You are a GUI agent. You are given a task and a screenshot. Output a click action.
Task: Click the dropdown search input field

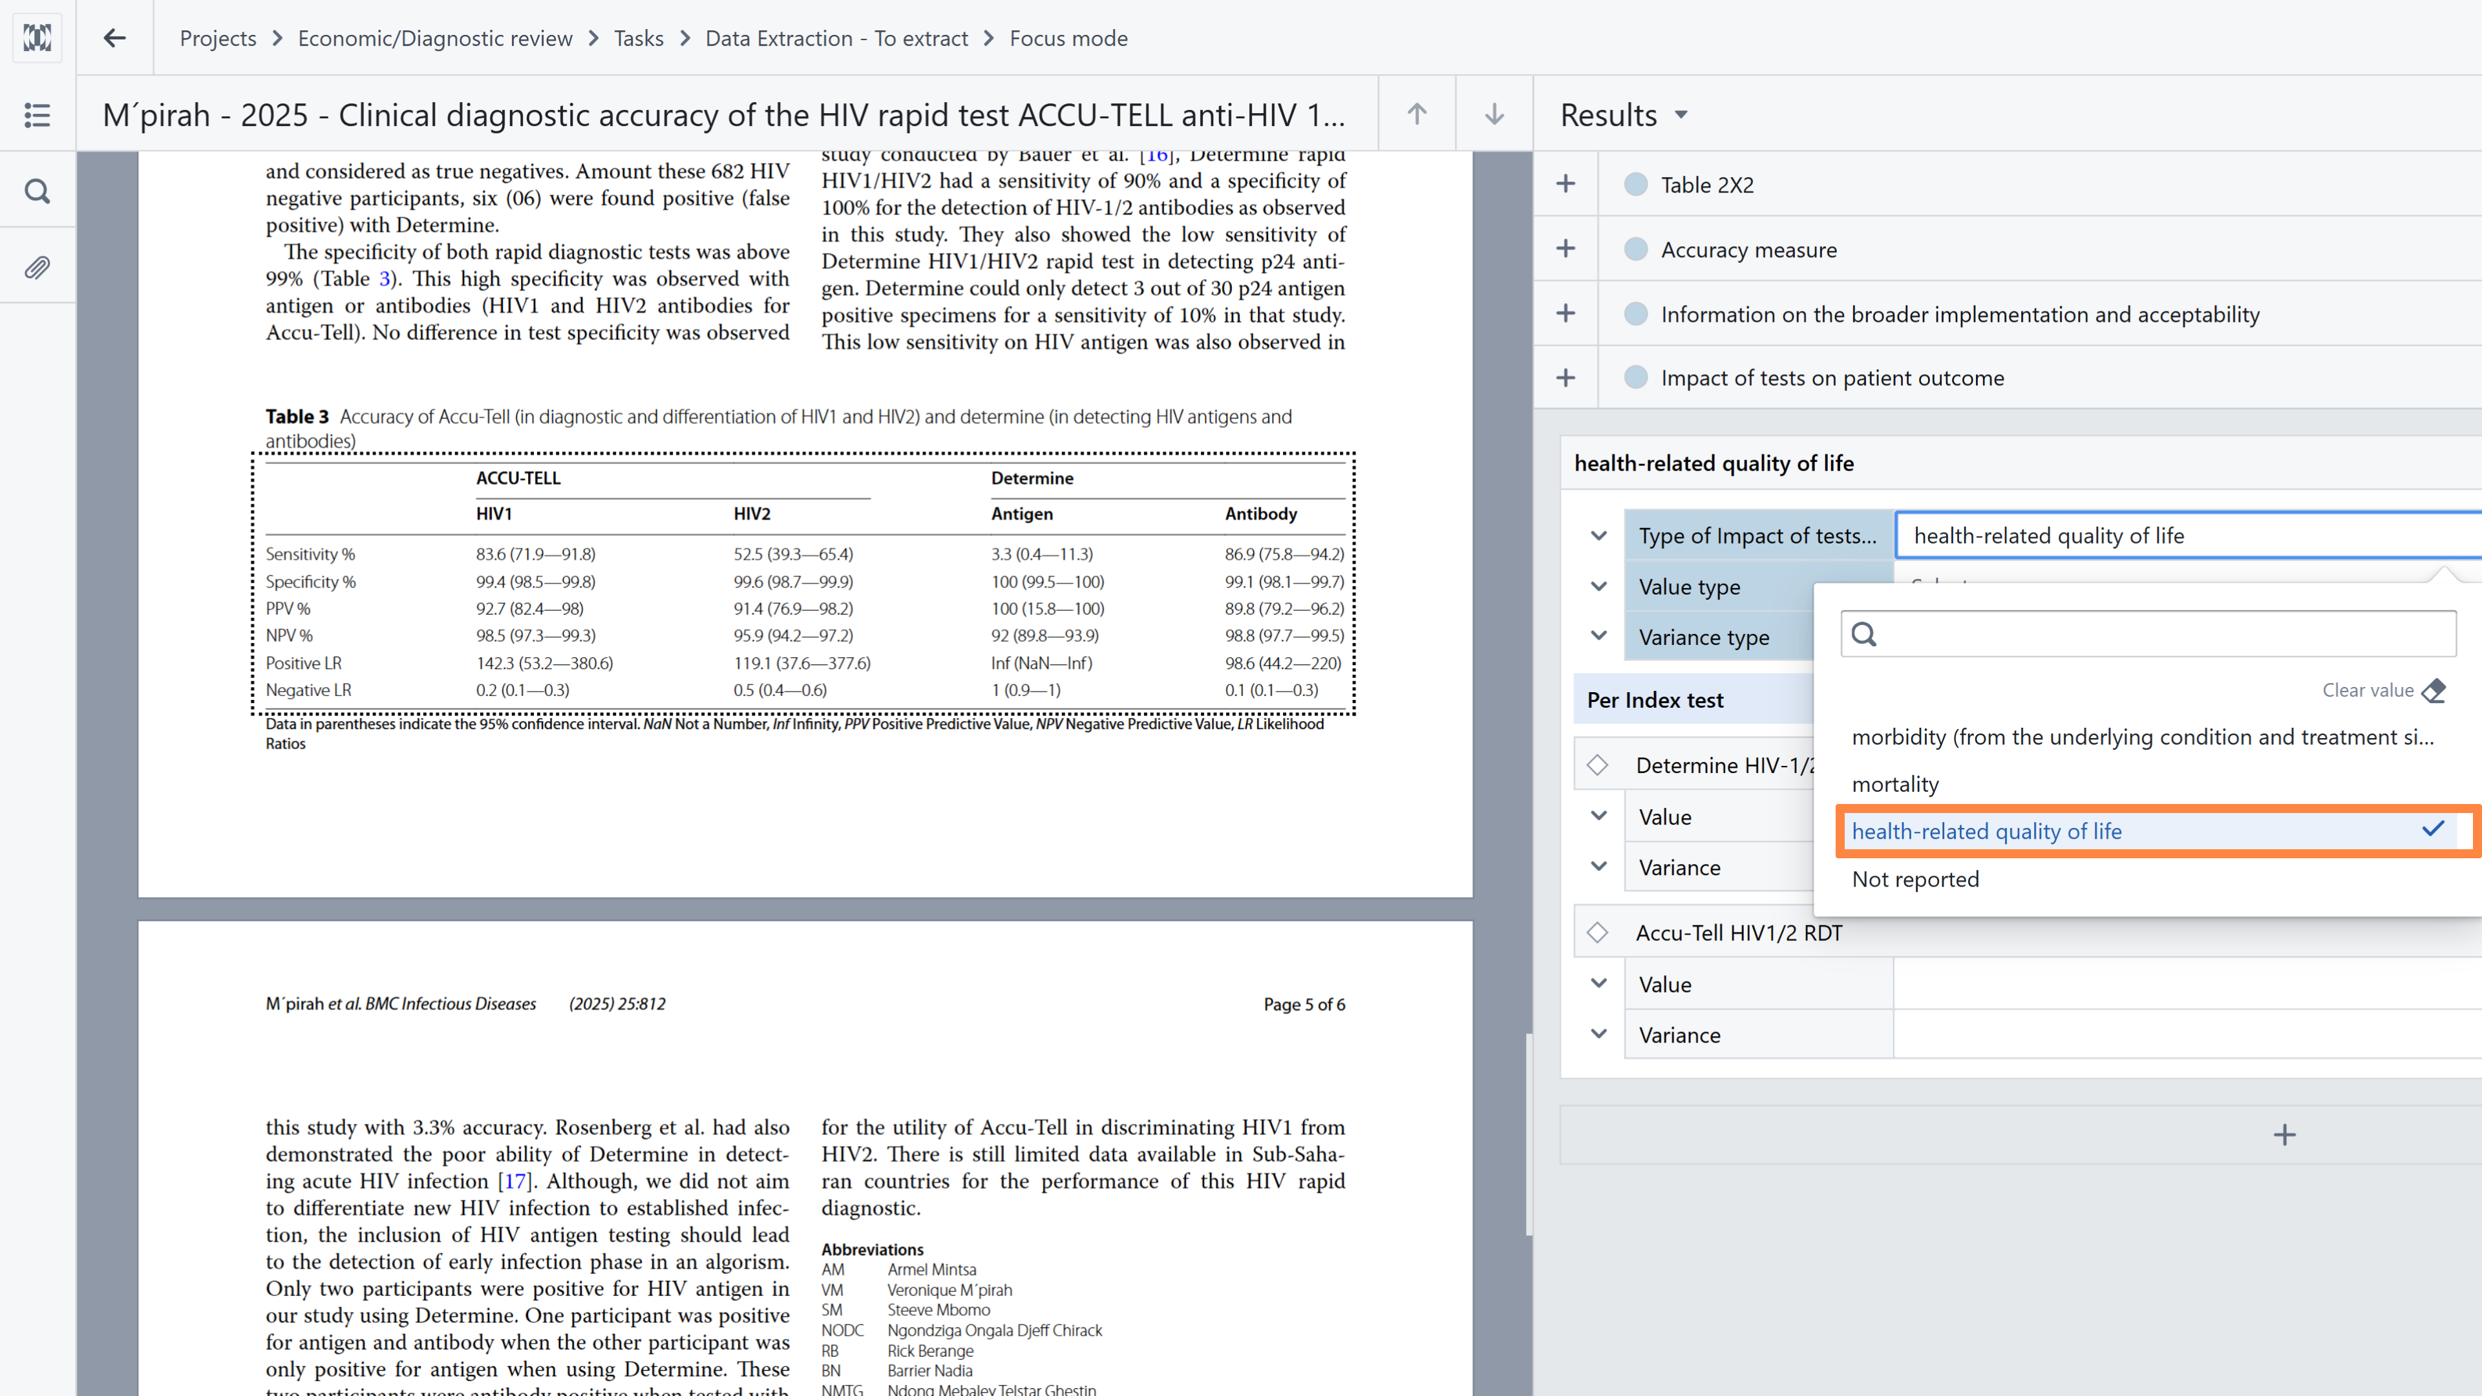[2148, 634]
